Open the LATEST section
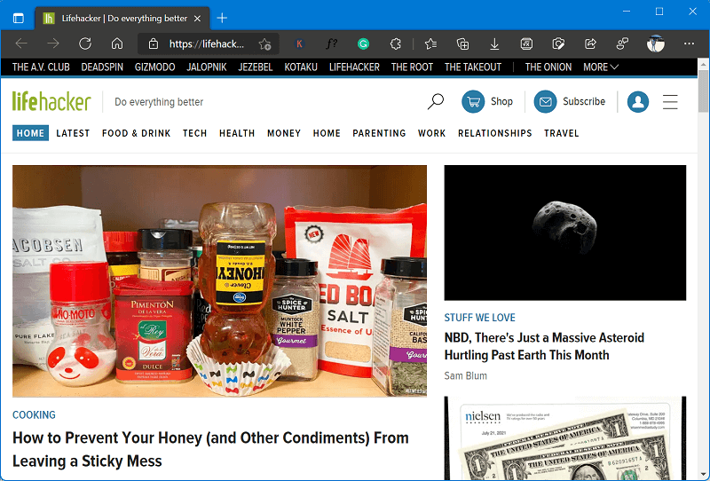Image resolution: width=710 pixels, height=481 pixels. [73, 133]
